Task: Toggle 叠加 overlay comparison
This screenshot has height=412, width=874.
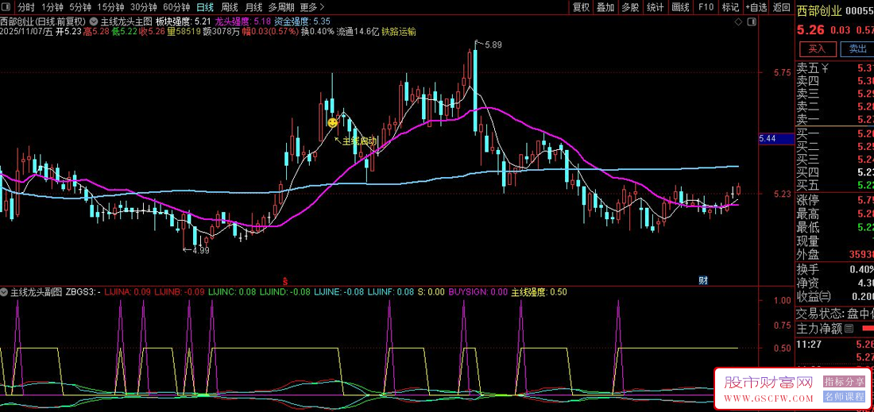Action: (x=605, y=7)
